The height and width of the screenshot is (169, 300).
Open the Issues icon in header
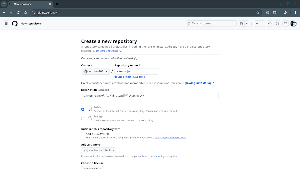pos(270,24)
